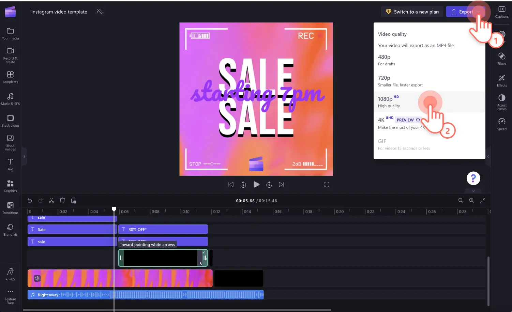This screenshot has width=512, height=312.
Task: Open en-US language settings
Action: click(x=10, y=275)
